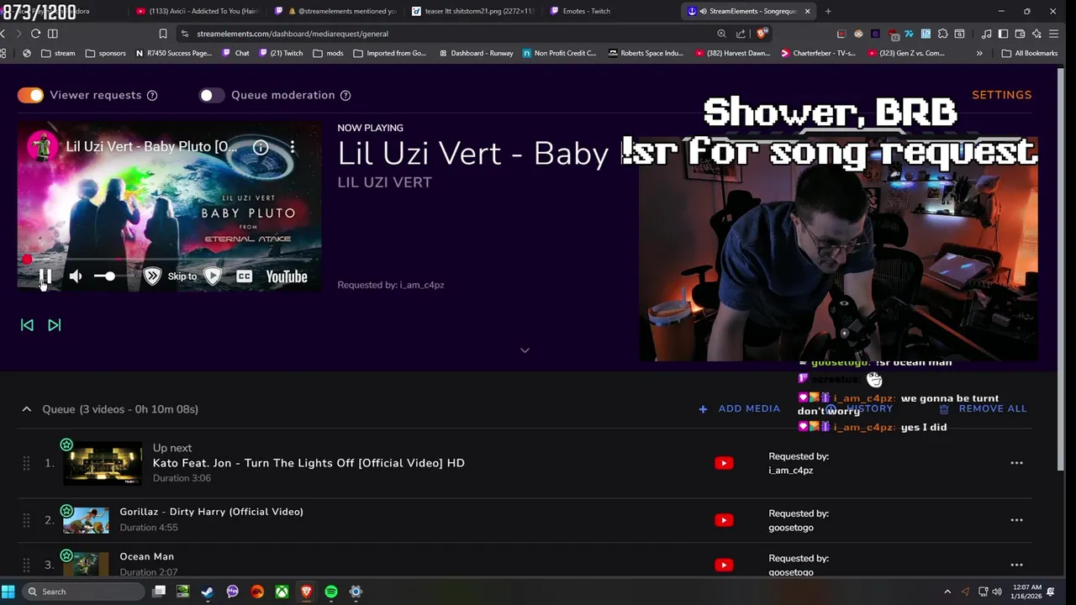This screenshot has width=1076, height=605.
Task: Open the video on YouTube via logo
Action: coord(287,276)
